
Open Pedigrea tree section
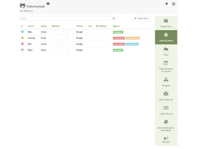click(166, 82)
